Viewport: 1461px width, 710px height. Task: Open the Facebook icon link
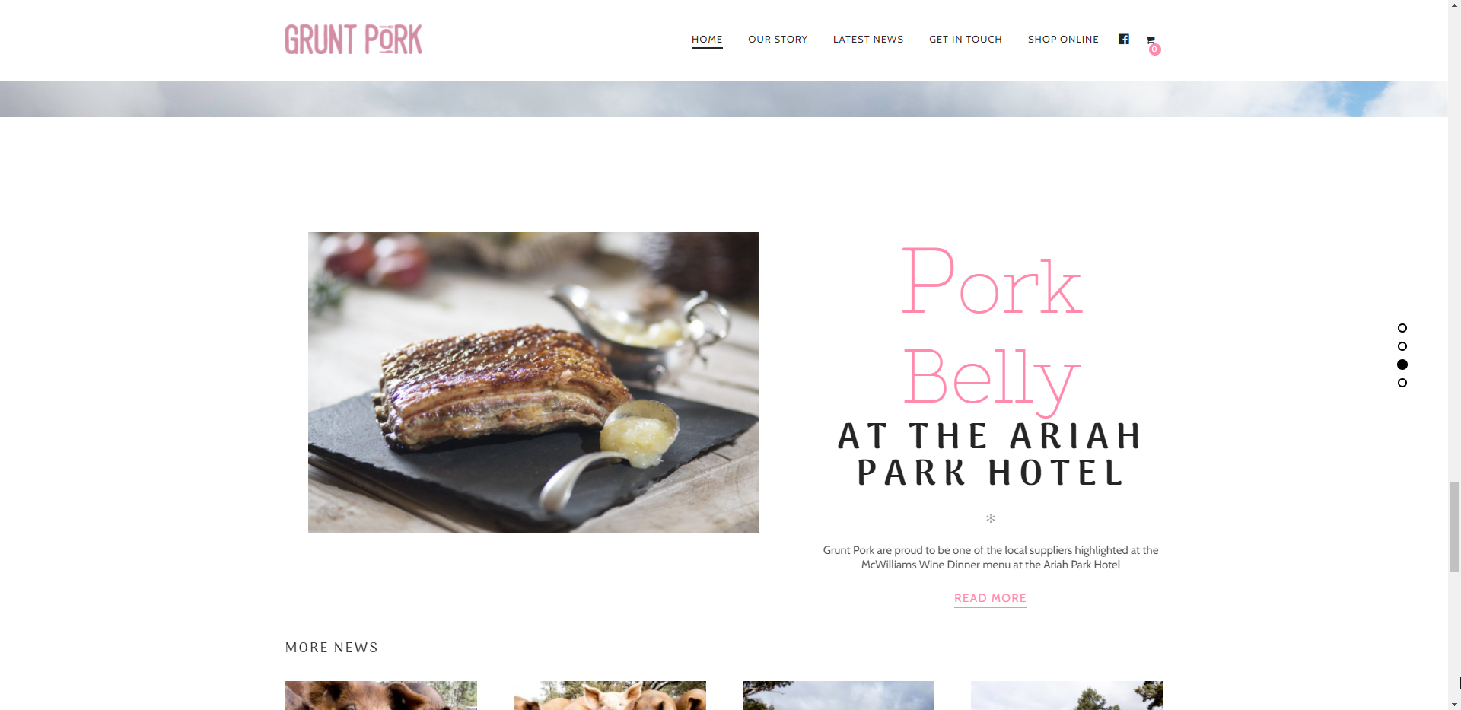(1123, 39)
